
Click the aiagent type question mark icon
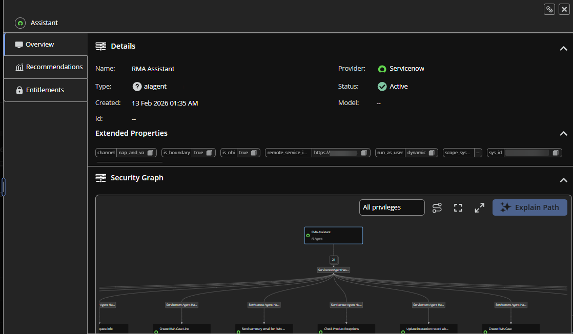tap(137, 87)
